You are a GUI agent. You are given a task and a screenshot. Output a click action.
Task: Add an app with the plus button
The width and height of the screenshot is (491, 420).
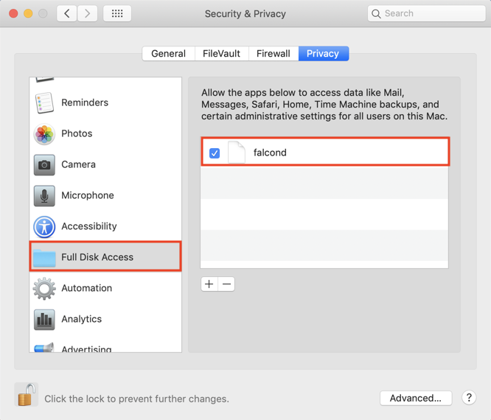point(209,284)
